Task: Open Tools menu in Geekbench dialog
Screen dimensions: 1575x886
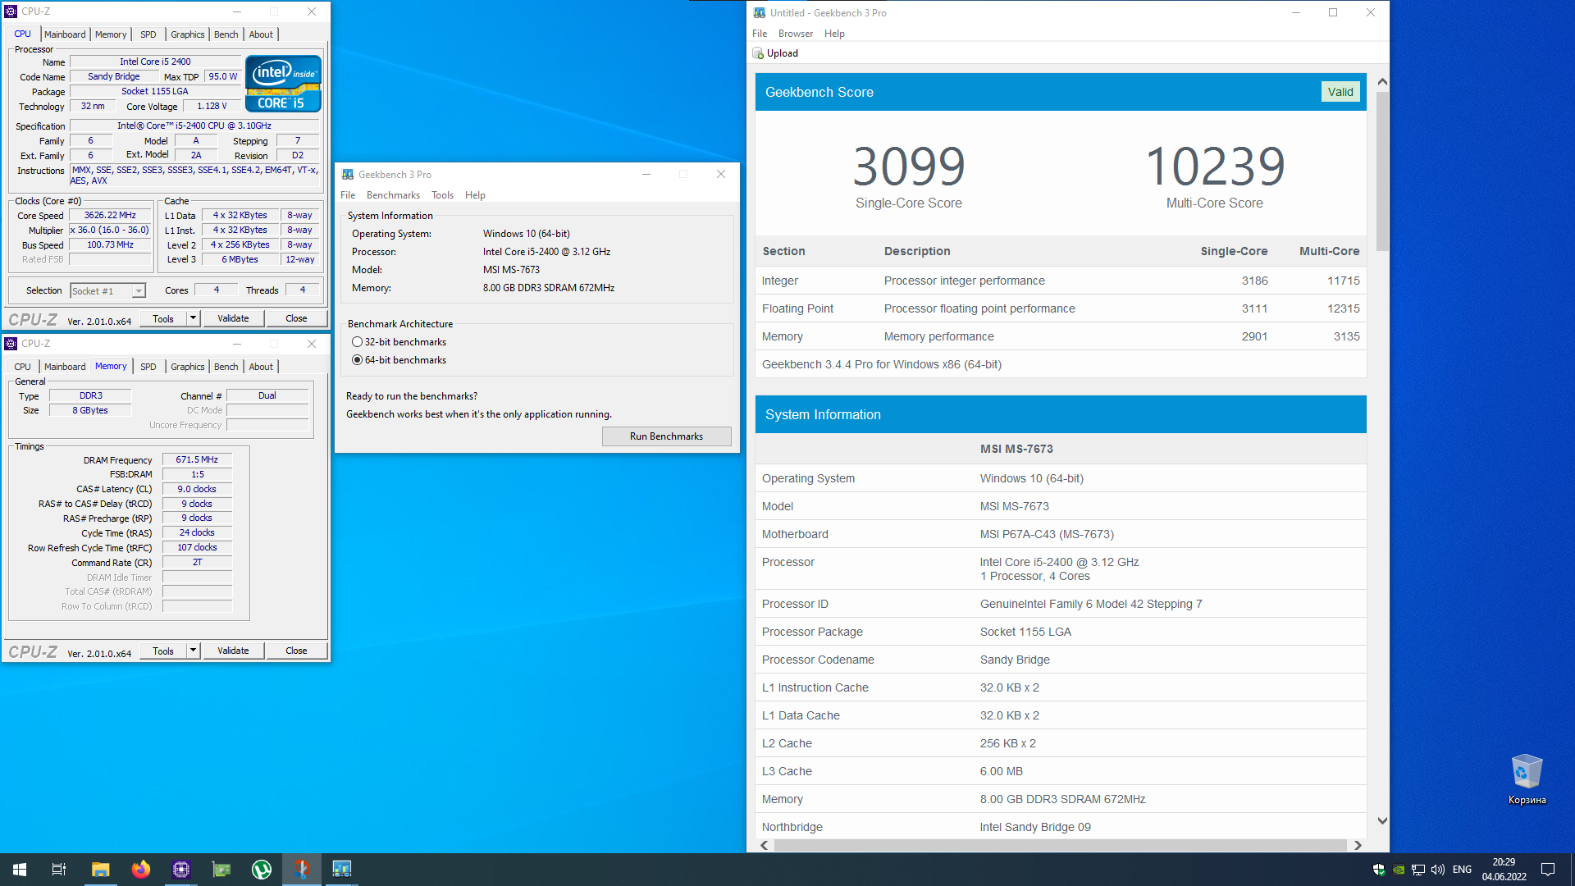Action: point(442,195)
